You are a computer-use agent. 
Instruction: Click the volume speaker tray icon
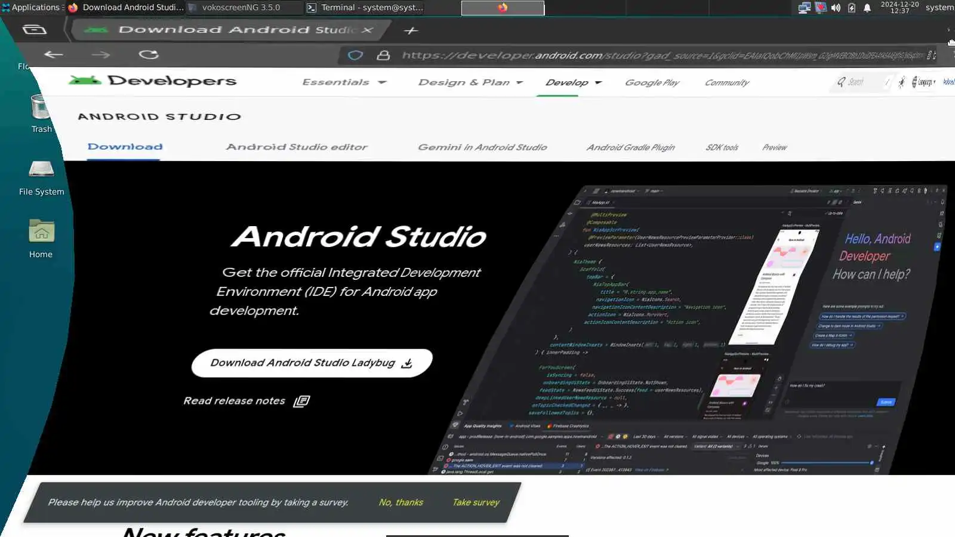pyautogui.click(x=836, y=8)
